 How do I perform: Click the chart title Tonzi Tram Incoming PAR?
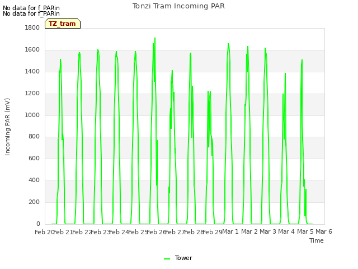tap(178, 6)
